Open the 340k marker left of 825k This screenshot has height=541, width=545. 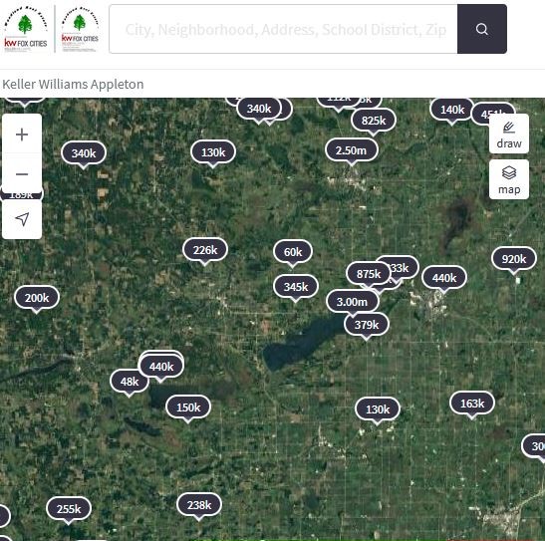259,109
